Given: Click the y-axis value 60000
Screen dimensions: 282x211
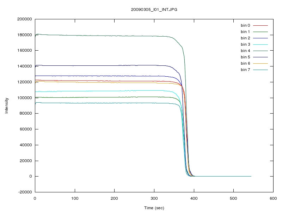Looking at the screenshot, I should (26, 129).
